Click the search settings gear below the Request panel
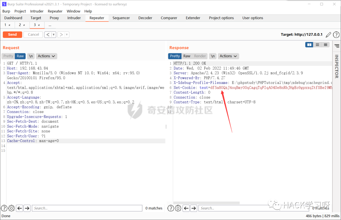The height and width of the screenshot is (220, 341). [x=11, y=208]
